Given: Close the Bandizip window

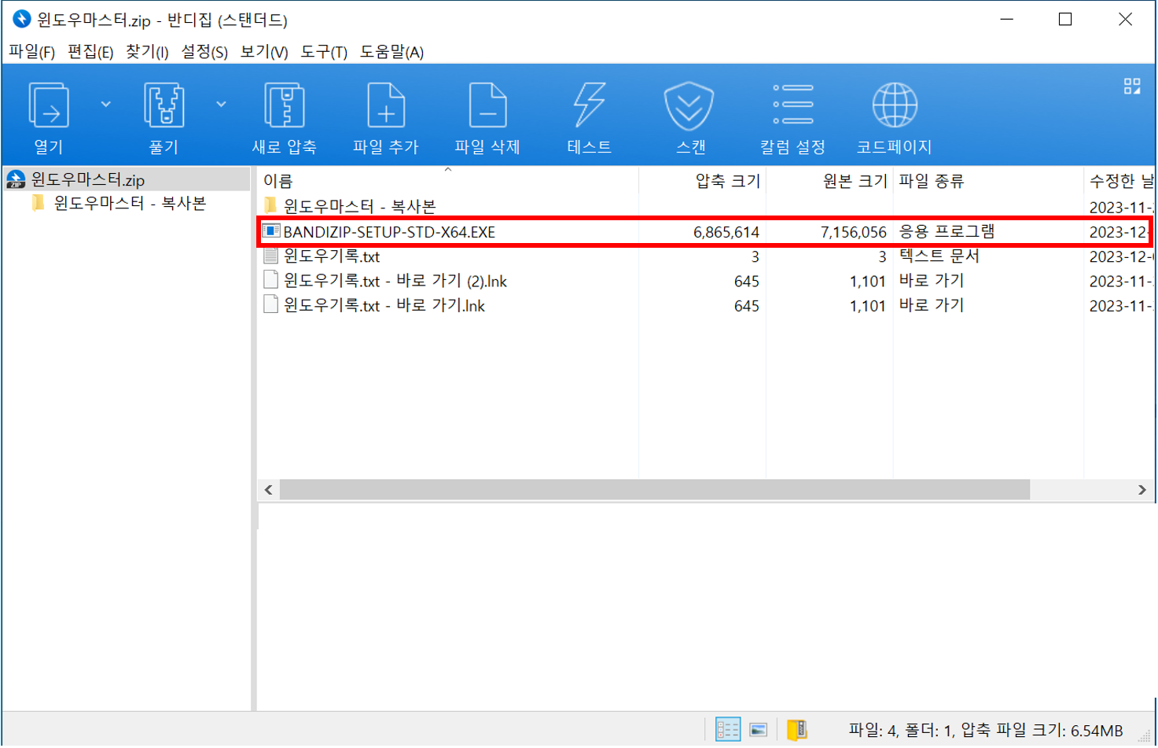Looking at the screenshot, I should (x=1125, y=20).
